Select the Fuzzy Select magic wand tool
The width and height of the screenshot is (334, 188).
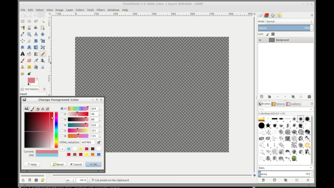pos(43,21)
